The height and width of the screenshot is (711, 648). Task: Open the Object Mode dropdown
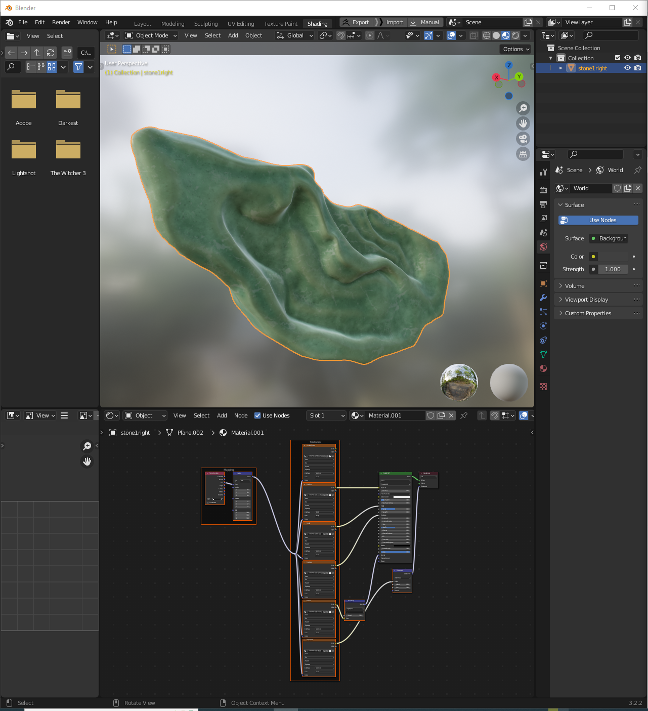(152, 35)
